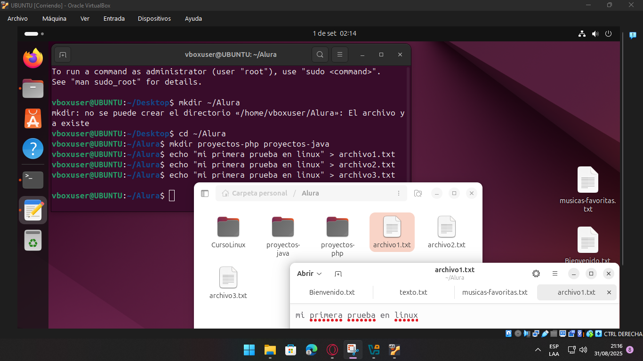This screenshot has height=361, width=643.
Task: Open the Trash icon in the dock
Action: [x=33, y=240]
